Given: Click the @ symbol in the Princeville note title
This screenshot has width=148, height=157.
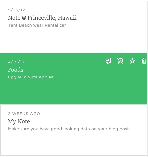Looking at the screenshot, I should point(24,18).
